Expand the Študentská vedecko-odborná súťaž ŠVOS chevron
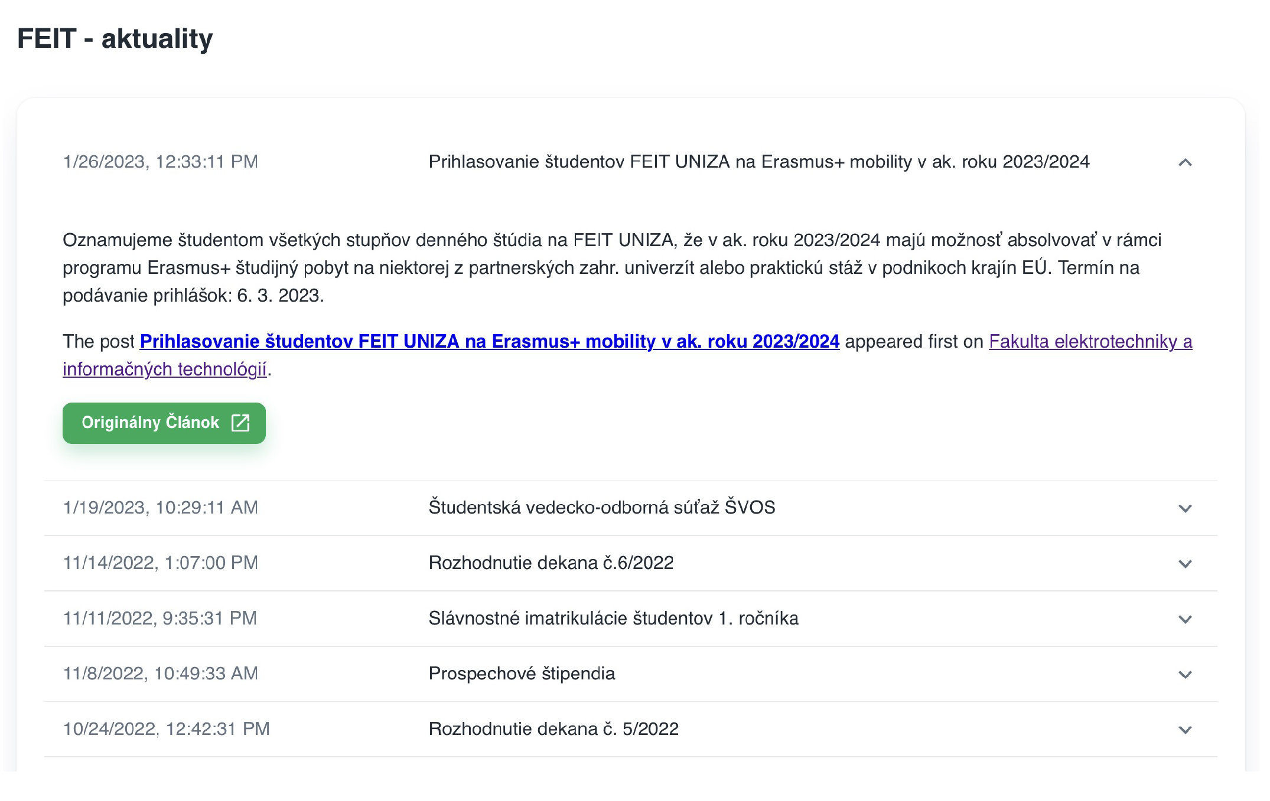This screenshot has height=801, width=1270. 1184,508
